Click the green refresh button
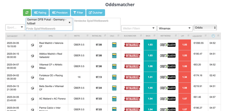 27,13
